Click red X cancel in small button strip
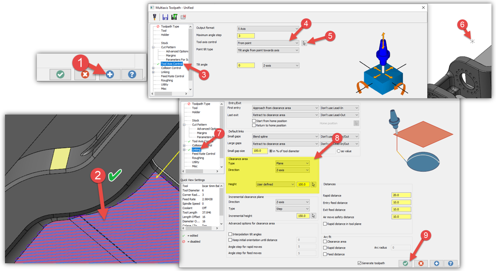The height and width of the screenshot is (271, 496). (x=85, y=75)
